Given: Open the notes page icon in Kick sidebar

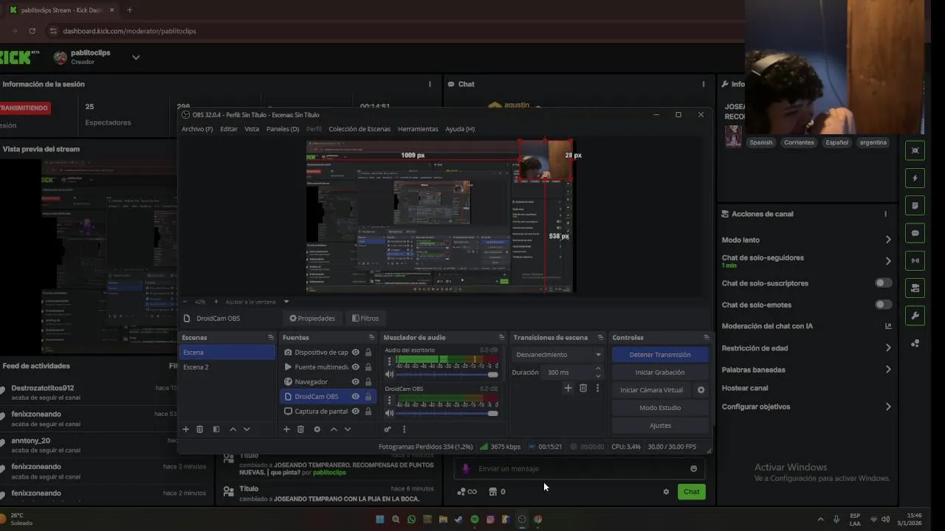Looking at the screenshot, I should [915, 206].
